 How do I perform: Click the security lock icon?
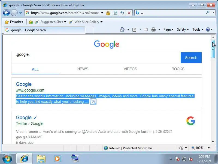(108, 13)
